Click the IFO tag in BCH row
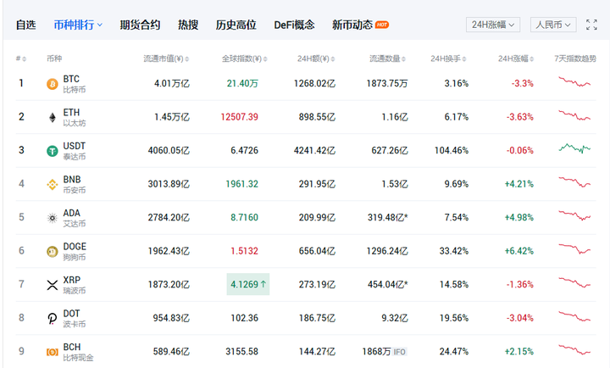Viewport: 610px width, 368px height. click(x=400, y=352)
